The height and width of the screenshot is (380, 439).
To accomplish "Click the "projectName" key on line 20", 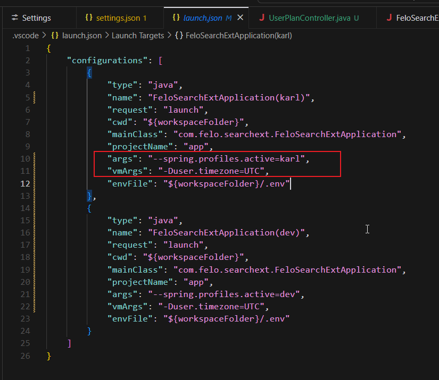I will 140,282.
